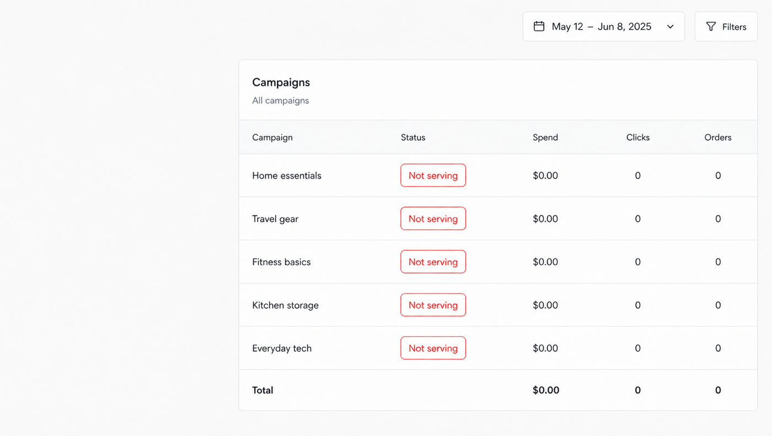Sort by the Orders column header
The width and height of the screenshot is (772, 436).
[718, 138]
